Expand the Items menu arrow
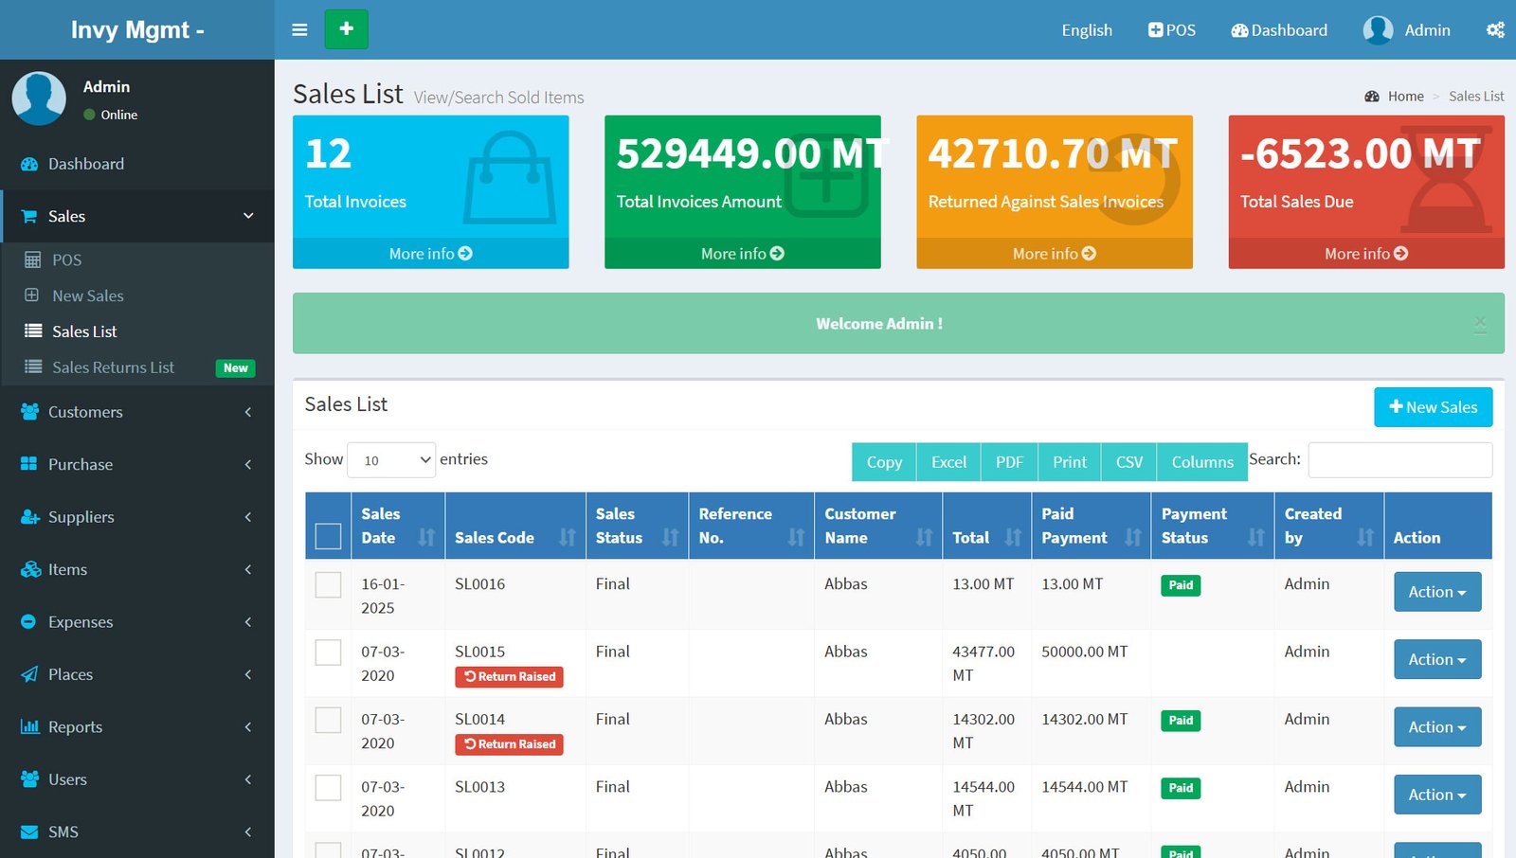The image size is (1516, 858). pos(248,569)
